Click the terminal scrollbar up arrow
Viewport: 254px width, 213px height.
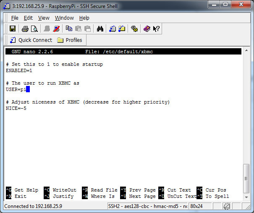246,50
